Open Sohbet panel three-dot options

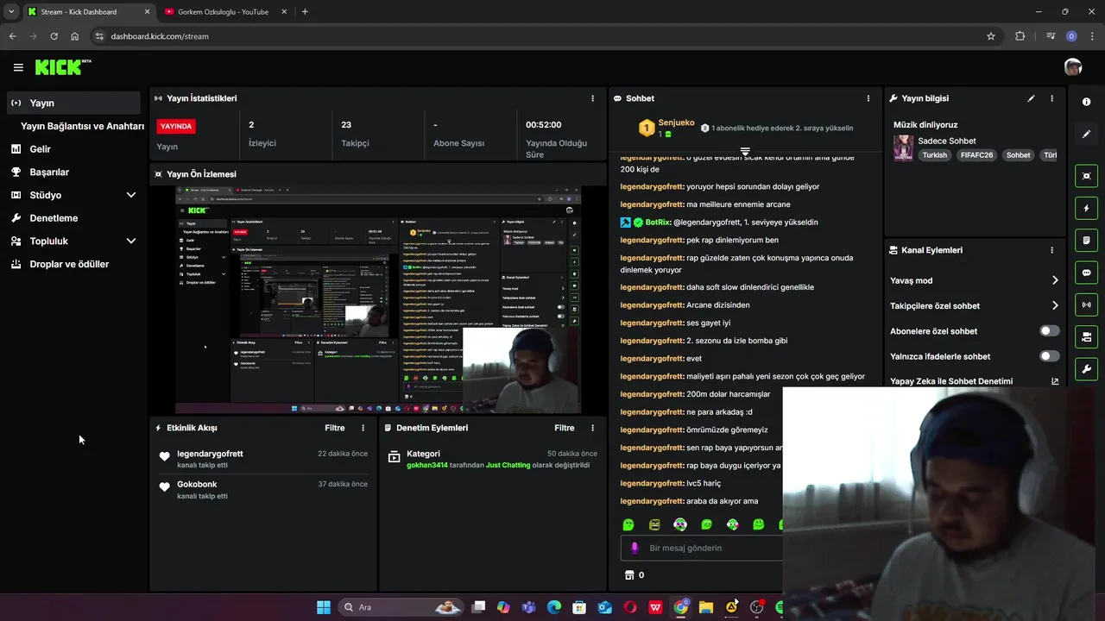[868, 98]
